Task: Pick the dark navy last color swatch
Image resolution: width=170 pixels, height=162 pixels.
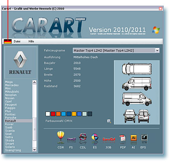Action: [90, 114]
